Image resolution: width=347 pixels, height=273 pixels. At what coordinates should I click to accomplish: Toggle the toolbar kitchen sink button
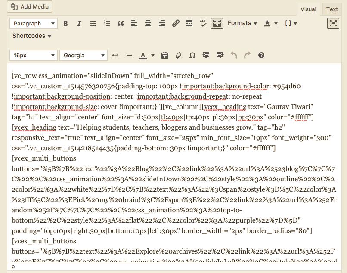click(217, 23)
